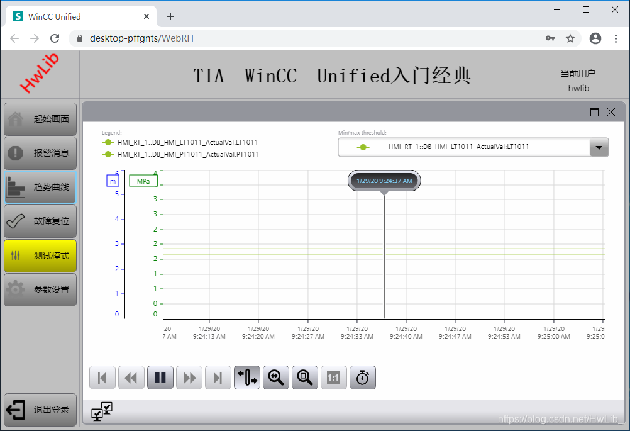This screenshot has width=630, height=431.
Task: Open the saved passwords key icon
Action: click(550, 38)
